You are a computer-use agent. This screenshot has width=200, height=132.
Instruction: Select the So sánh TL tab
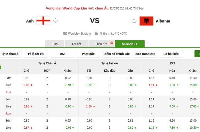tap(130, 44)
